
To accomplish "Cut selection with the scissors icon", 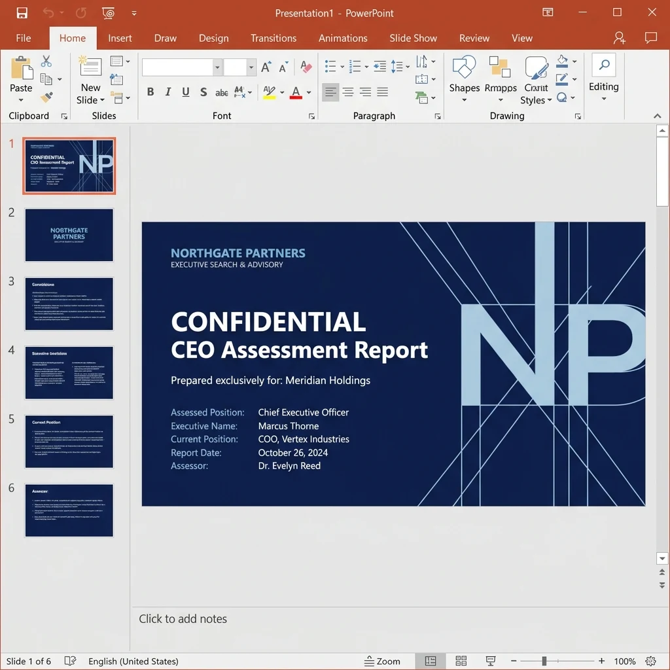I will click(46, 61).
